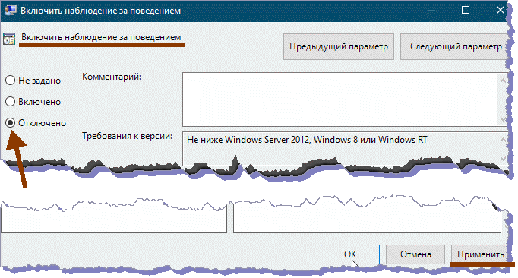This screenshot has width=518, height=278.
Task: Select the "Не задано" radio button
Action: (x=10, y=81)
